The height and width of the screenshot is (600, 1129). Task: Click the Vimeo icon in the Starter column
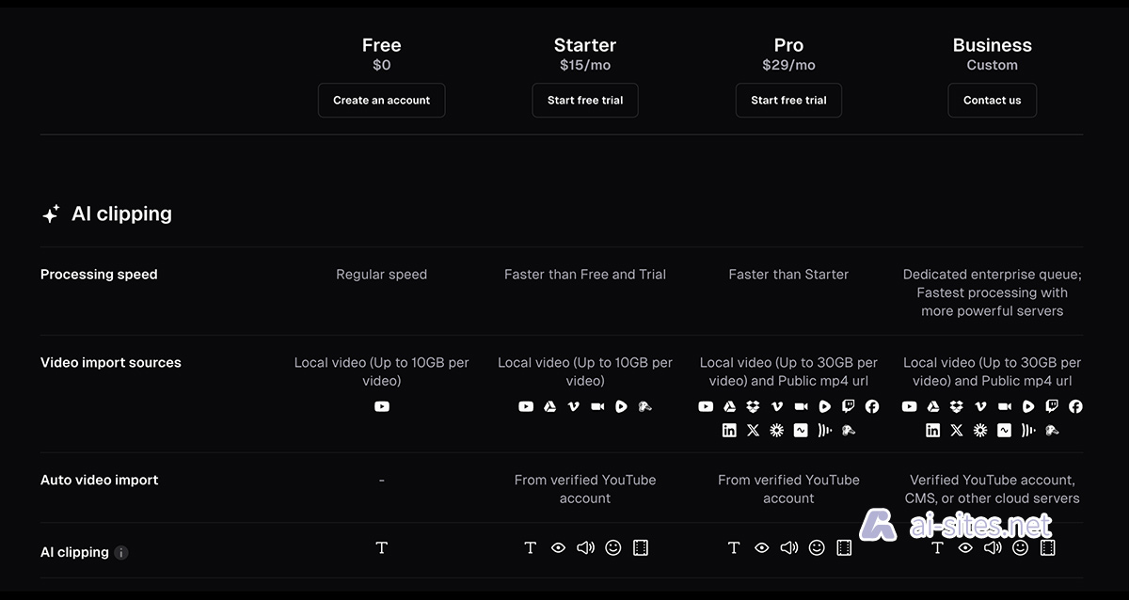(574, 407)
